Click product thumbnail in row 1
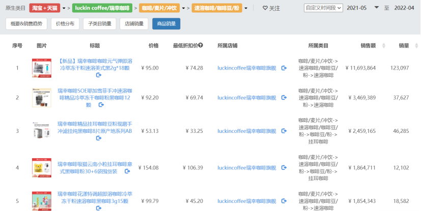The height and width of the screenshot is (211, 421). coord(42,68)
